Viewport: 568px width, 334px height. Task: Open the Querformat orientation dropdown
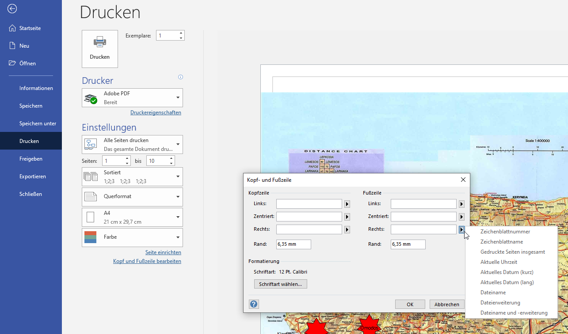(x=178, y=197)
